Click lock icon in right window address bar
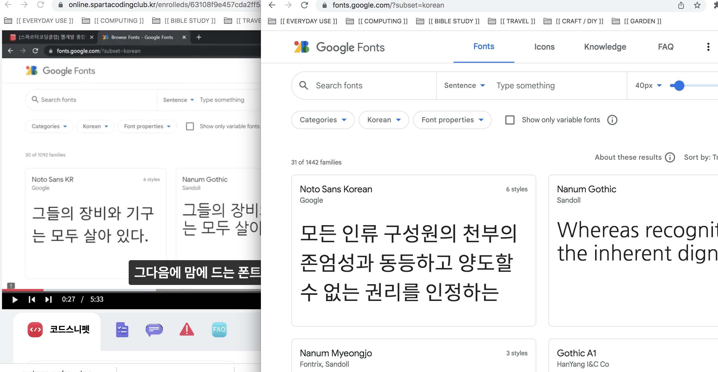The image size is (718, 372). (x=324, y=5)
